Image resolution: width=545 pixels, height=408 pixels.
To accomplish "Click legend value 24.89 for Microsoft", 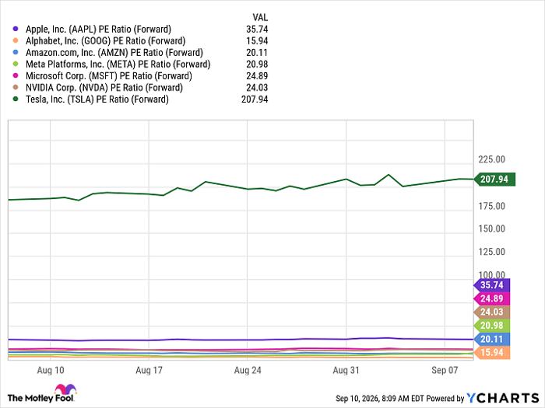I will [257, 76].
